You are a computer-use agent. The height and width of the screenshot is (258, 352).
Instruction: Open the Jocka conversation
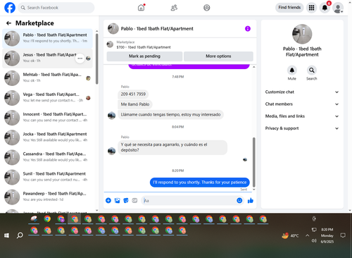click(x=47, y=137)
